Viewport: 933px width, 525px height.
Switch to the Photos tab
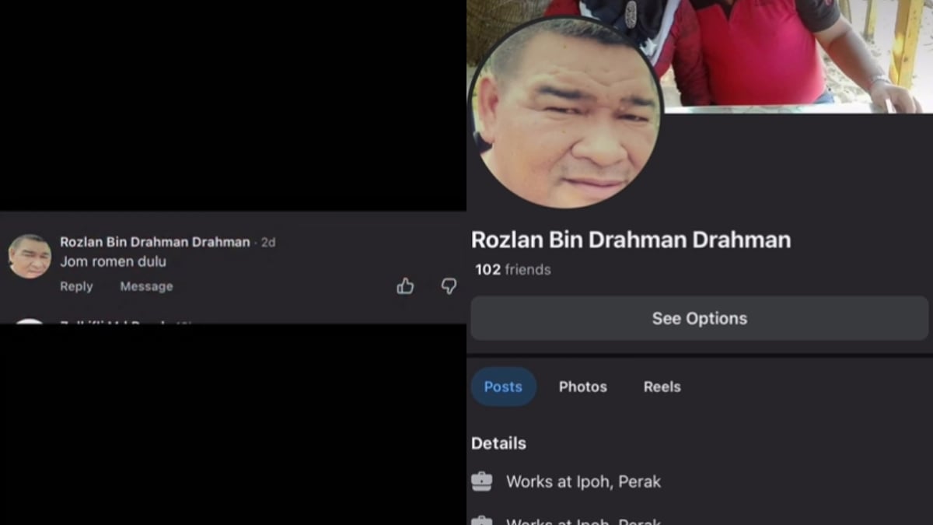[x=583, y=387]
